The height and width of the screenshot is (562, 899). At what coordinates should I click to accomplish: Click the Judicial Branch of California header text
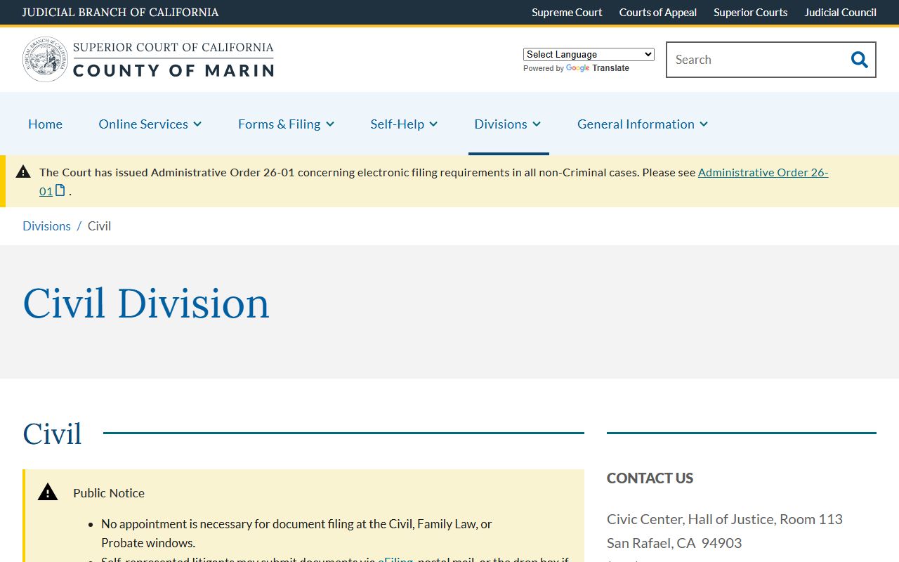pyautogui.click(x=120, y=12)
